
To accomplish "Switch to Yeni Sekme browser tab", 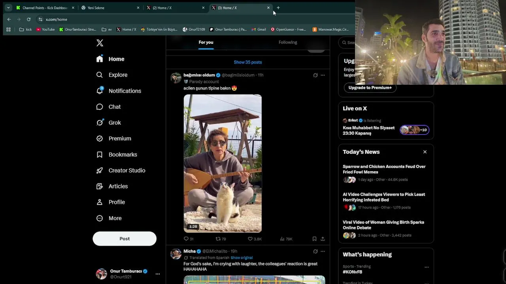I will tap(111, 8).
